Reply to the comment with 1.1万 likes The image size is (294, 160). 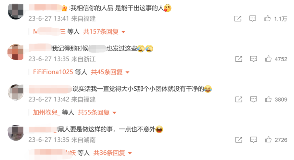click(252, 18)
